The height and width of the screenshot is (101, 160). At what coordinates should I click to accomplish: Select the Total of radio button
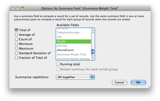point(16,30)
